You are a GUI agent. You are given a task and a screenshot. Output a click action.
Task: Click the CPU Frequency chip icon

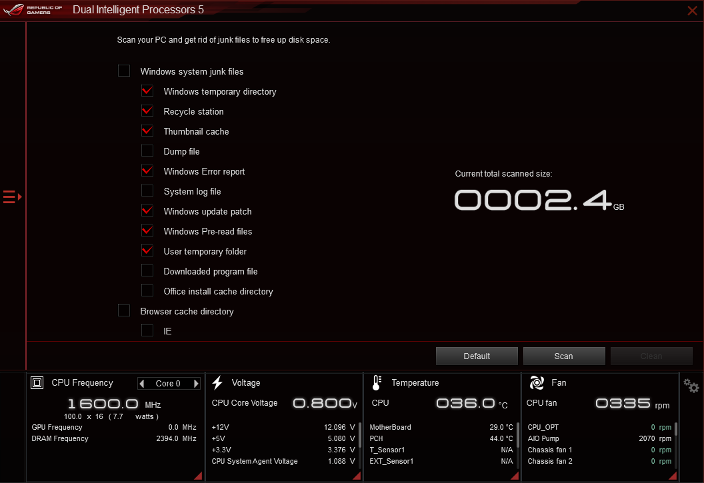click(x=37, y=383)
